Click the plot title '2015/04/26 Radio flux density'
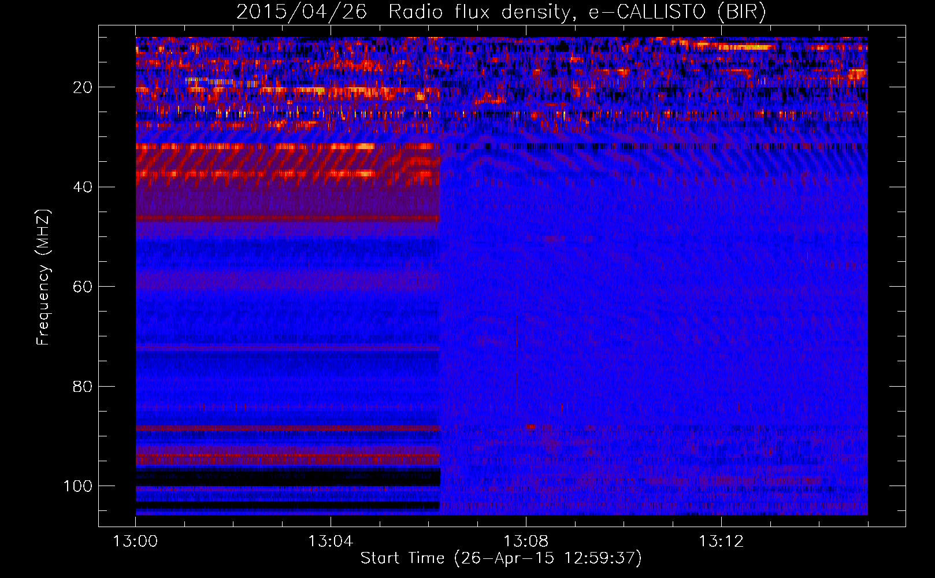Viewport: 935px width, 578px height. click(501, 12)
